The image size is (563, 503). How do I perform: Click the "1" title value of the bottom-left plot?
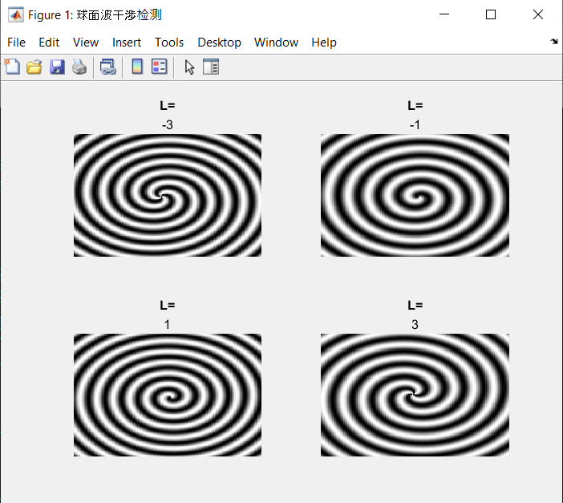167,325
